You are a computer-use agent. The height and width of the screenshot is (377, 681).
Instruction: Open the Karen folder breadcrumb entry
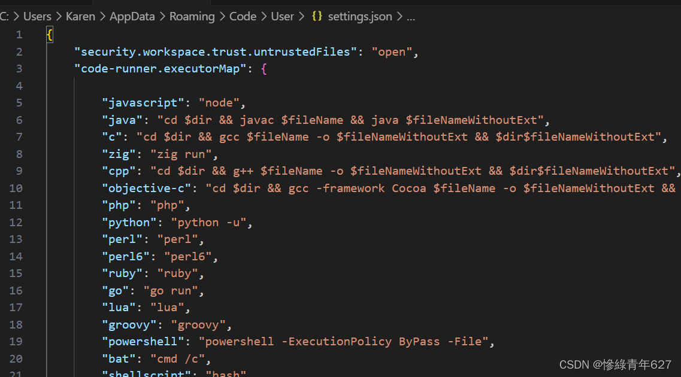pos(80,16)
